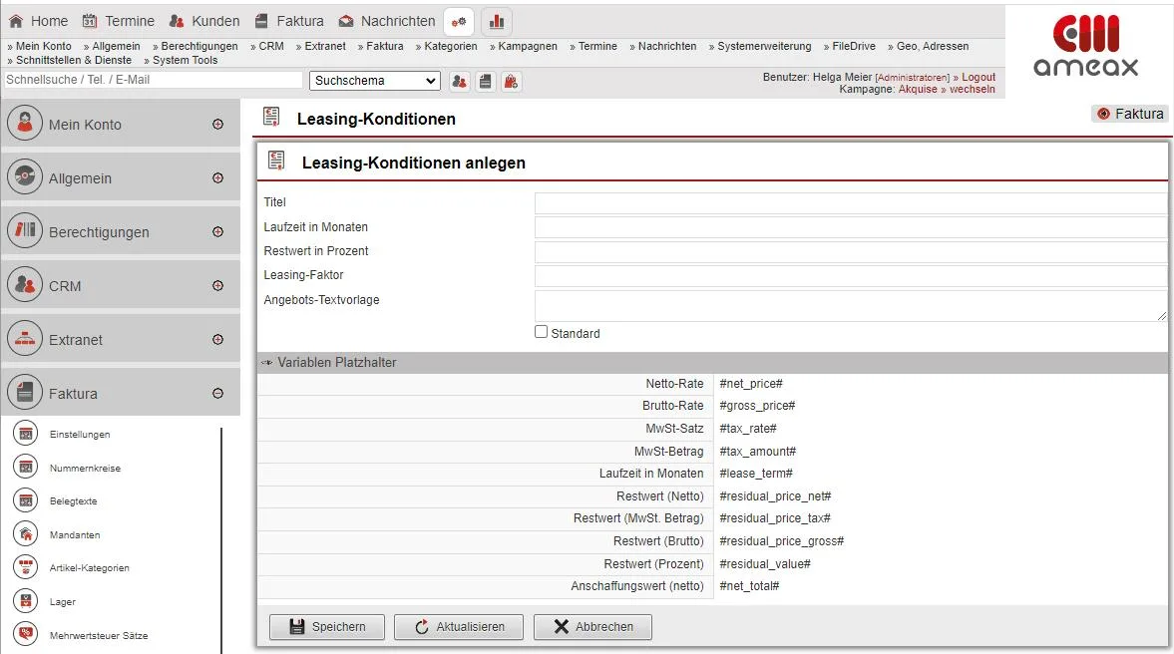Open Mandanten house icon in sidebar

point(26,535)
